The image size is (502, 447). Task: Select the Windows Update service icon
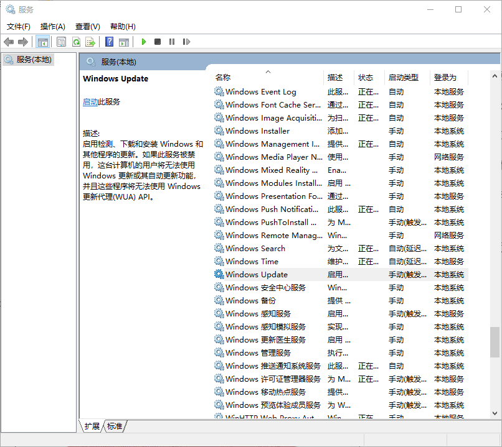219,274
